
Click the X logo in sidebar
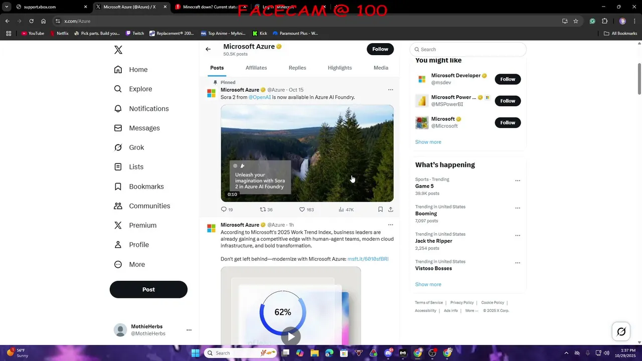click(118, 50)
